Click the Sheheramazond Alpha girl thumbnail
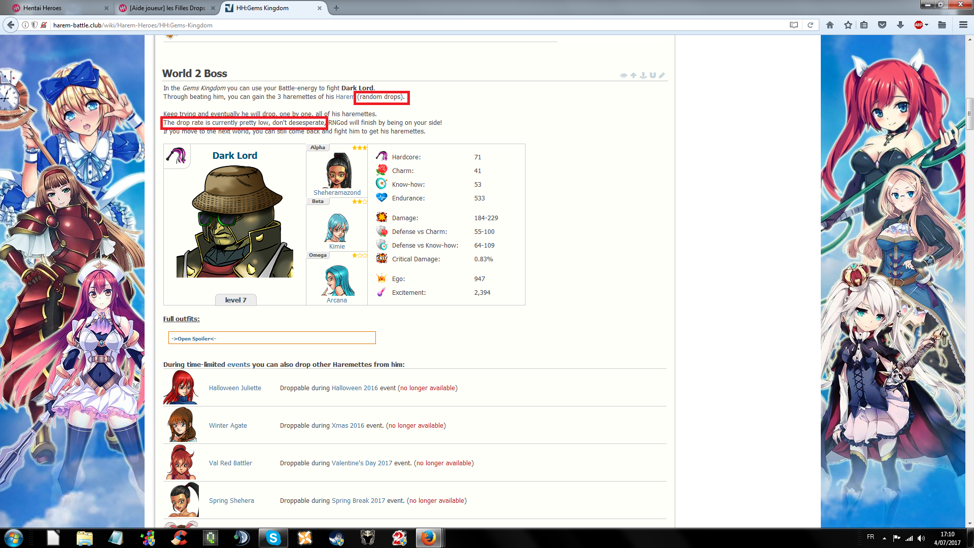 point(337,172)
